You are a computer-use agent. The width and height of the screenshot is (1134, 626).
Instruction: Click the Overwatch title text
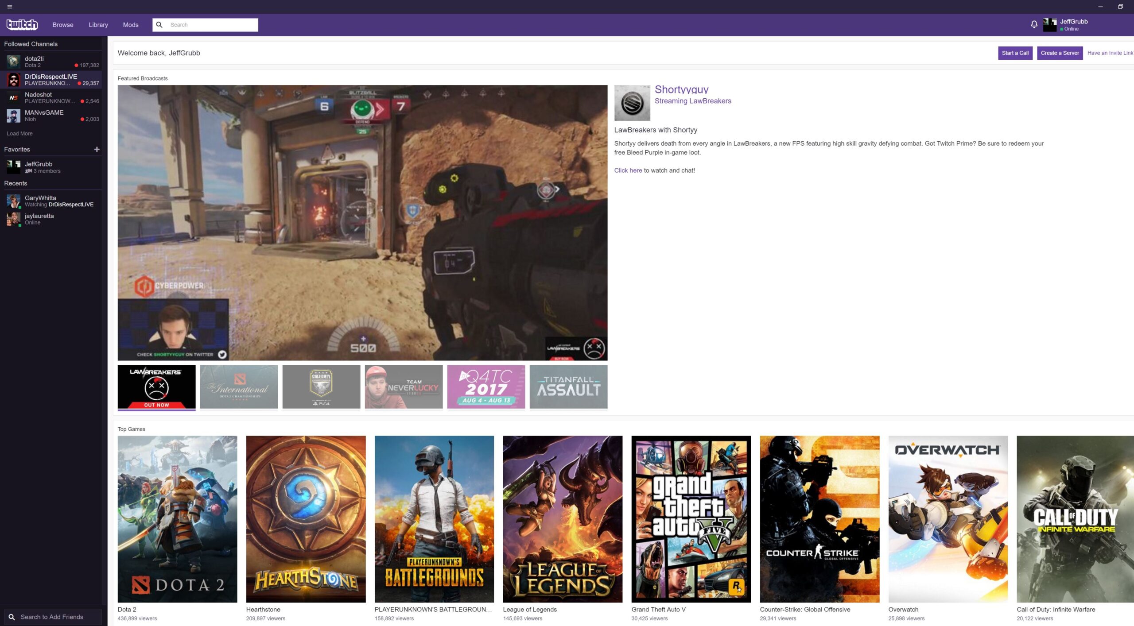pyautogui.click(x=903, y=610)
